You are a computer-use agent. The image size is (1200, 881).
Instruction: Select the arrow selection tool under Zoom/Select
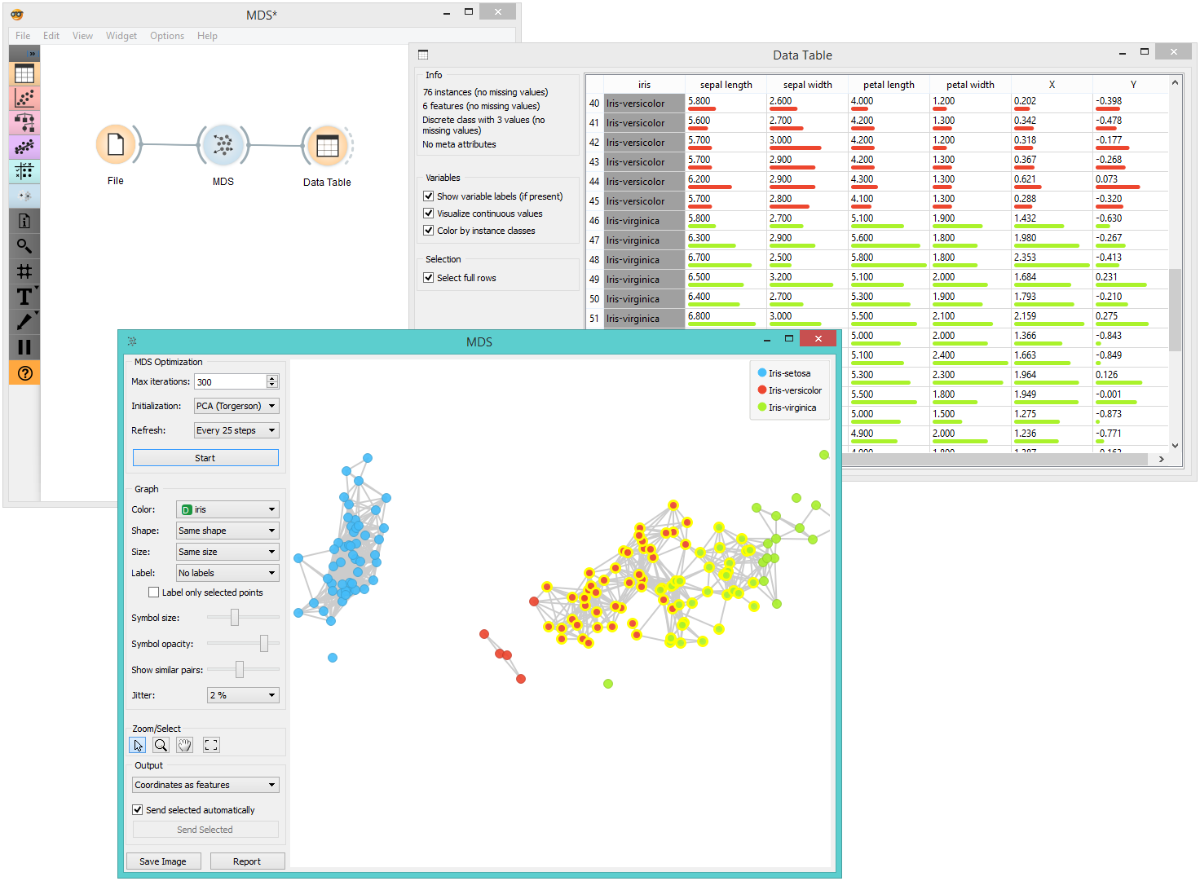coord(138,744)
